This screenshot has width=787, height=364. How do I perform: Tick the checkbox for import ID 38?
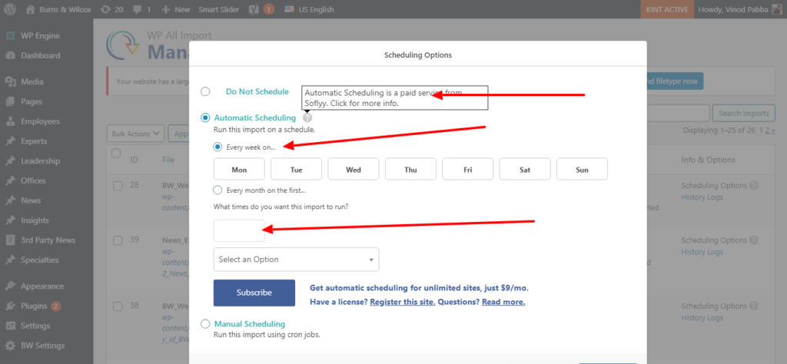point(118,306)
